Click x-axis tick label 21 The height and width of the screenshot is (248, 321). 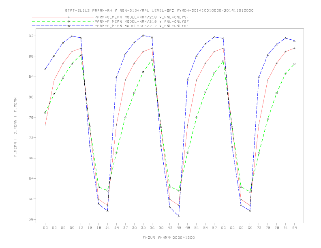coord(107,228)
